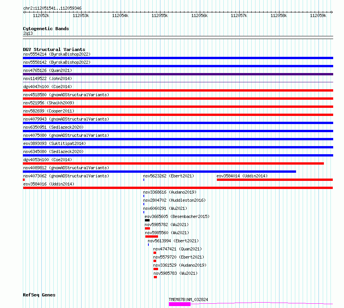Click nsv582699 (Cooper2011) text

[x=49, y=111]
